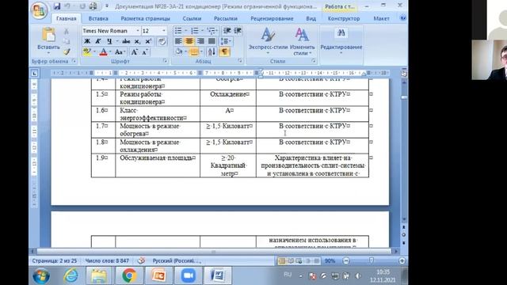Decrease the paragraph indent
The height and width of the screenshot is (285, 507).
[x=227, y=31]
